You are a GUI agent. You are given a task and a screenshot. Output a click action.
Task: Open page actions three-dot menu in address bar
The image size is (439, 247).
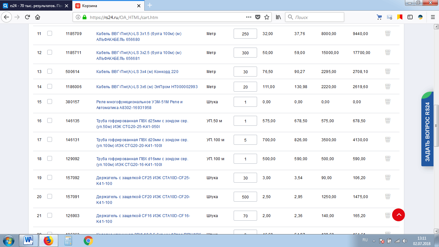tap(248, 17)
